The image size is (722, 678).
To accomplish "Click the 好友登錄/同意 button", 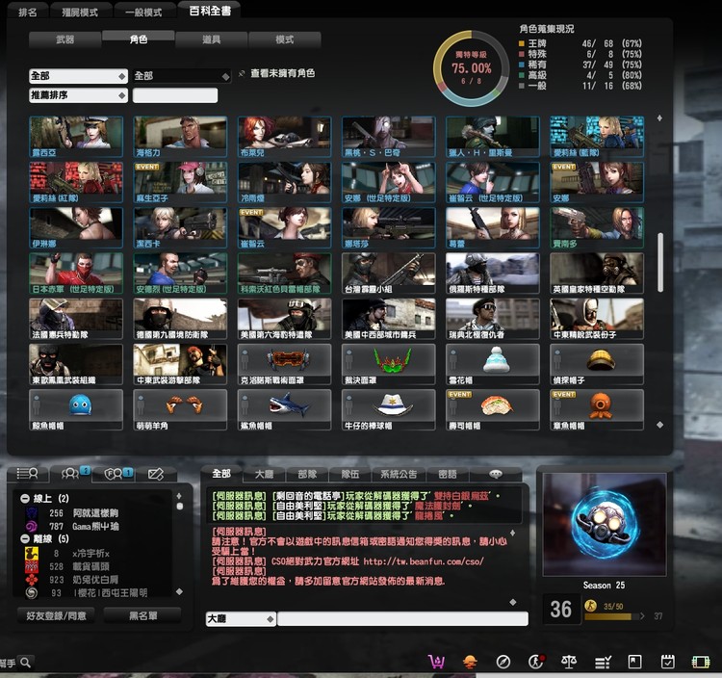I will point(56,614).
